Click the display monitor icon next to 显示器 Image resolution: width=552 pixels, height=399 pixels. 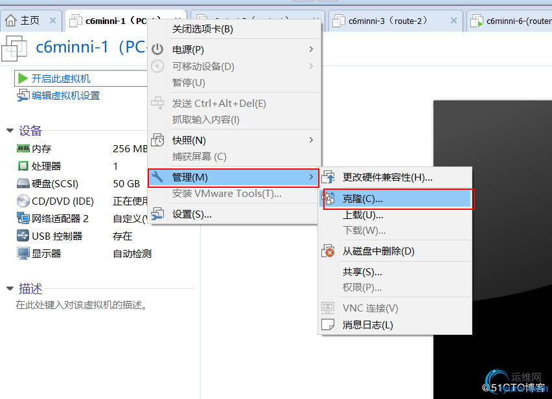[23, 253]
